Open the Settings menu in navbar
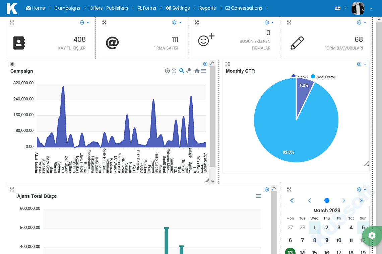 (x=181, y=8)
